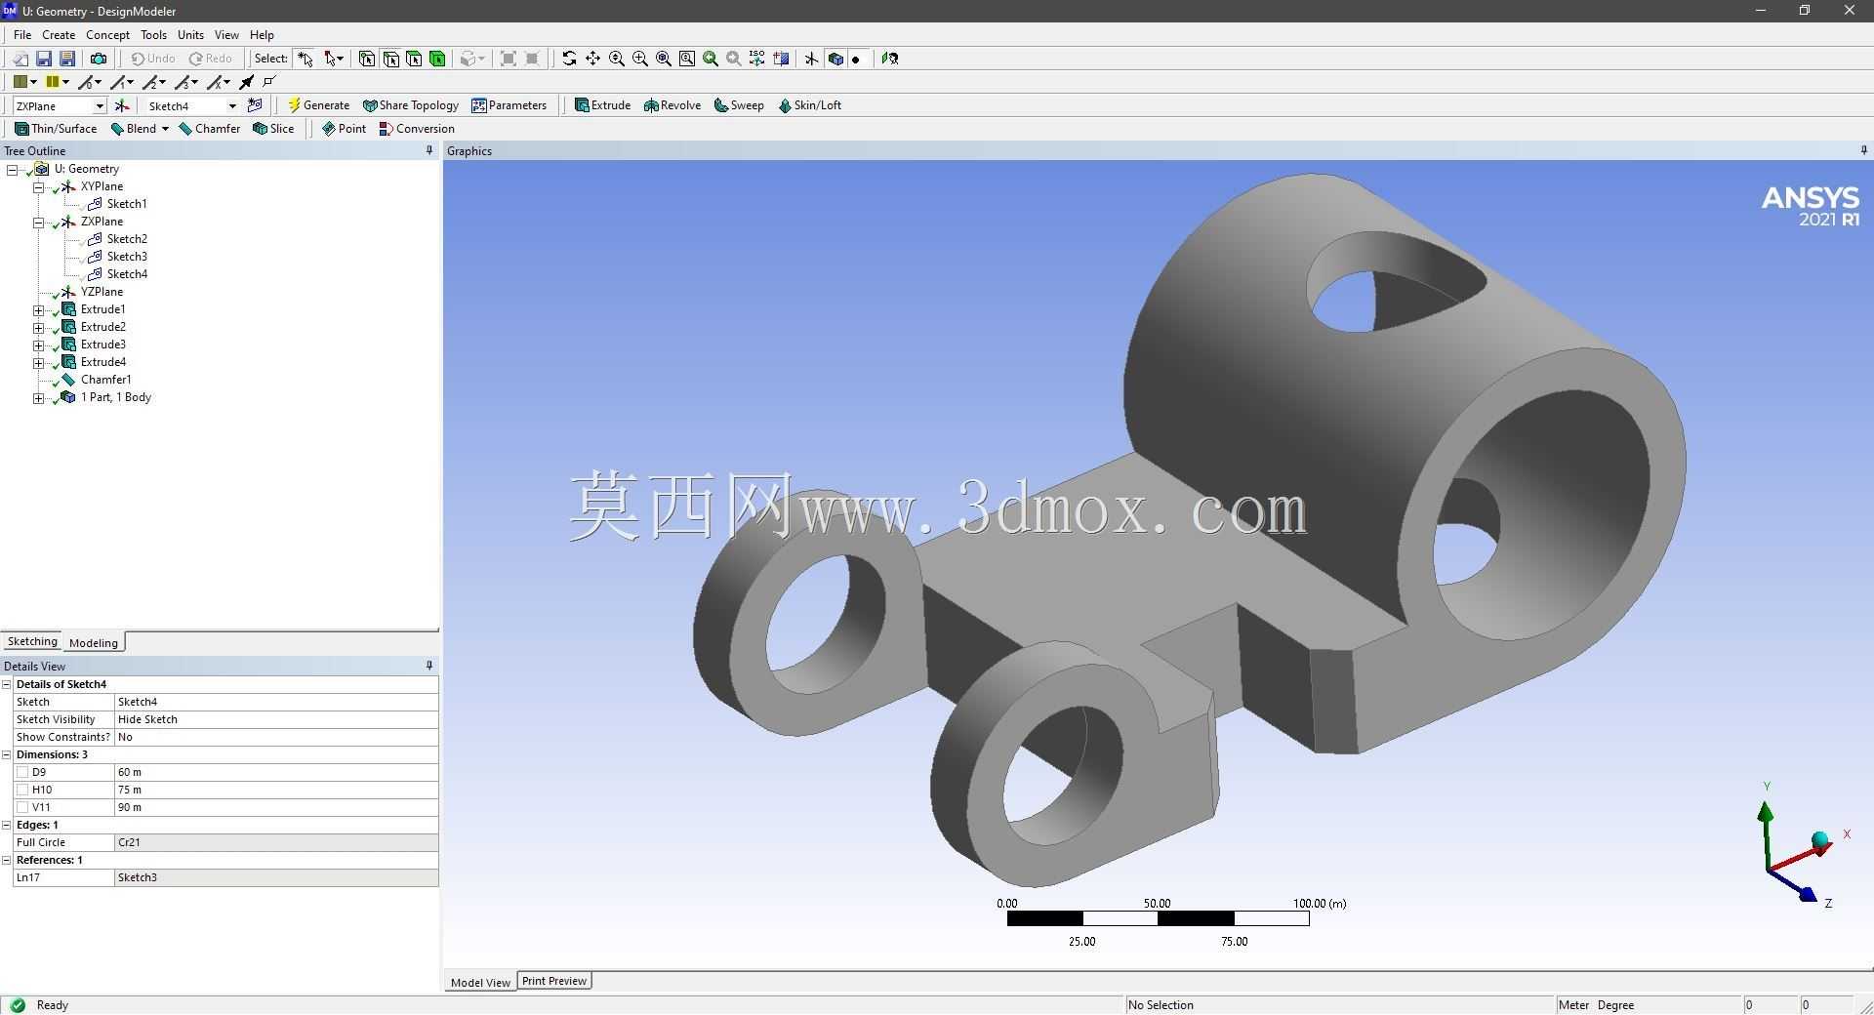Click the New Plane icon beside ZXPlane
Viewport: 1874px width, 1015px height.
(x=122, y=105)
